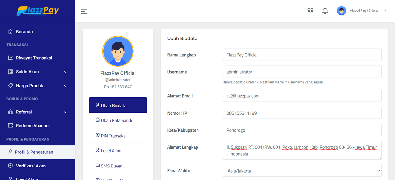Click the Ubah Biodata form heading
Screen dimensions: 395x180
click(x=182, y=39)
